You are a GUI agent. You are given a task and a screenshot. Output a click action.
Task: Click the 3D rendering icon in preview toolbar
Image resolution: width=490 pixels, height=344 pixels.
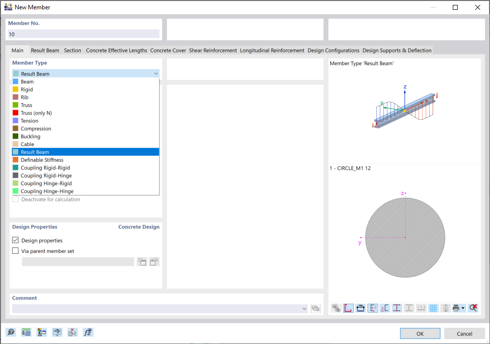click(x=337, y=308)
